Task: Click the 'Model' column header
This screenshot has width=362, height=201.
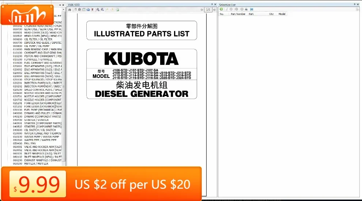Action: tap(282, 14)
